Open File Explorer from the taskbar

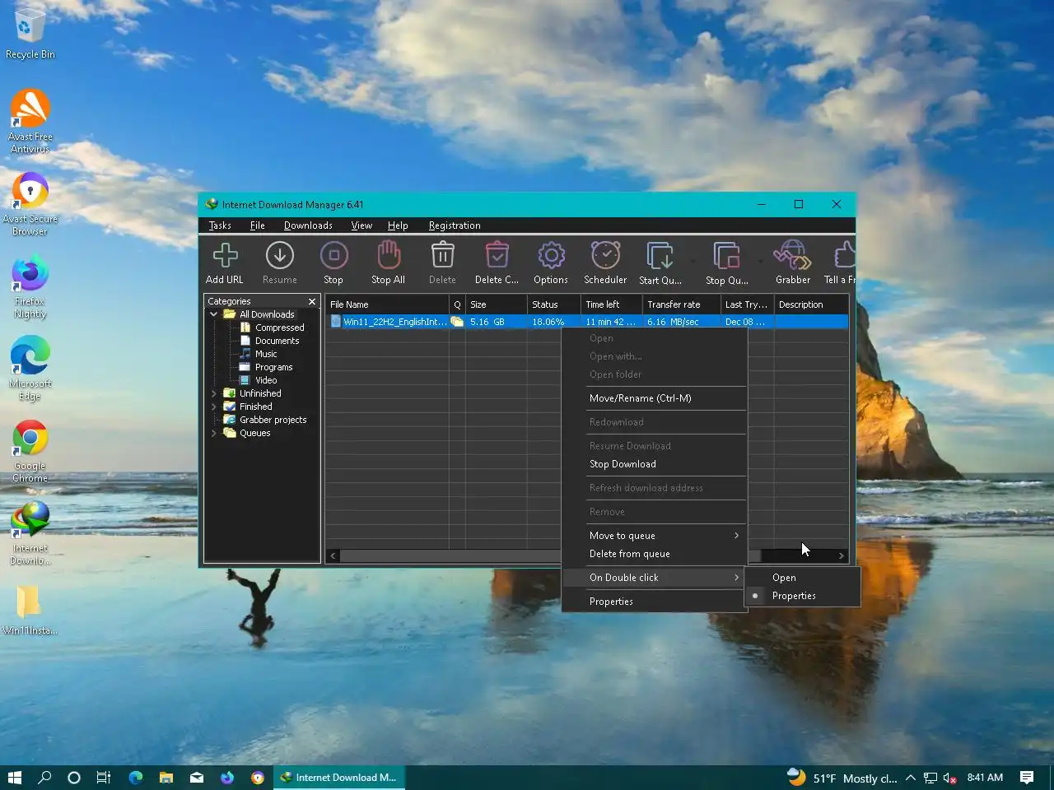[166, 777]
